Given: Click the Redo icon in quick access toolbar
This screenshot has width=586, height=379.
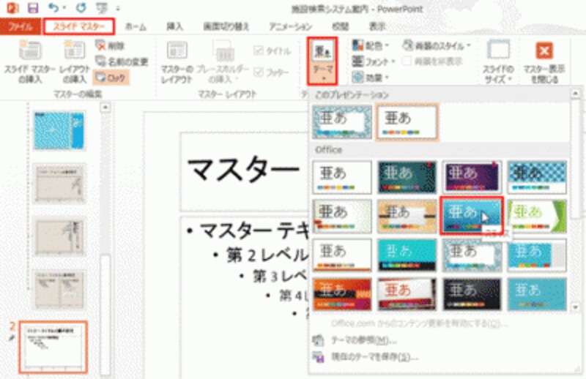Looking at the screenshot, I should point(81,7).
